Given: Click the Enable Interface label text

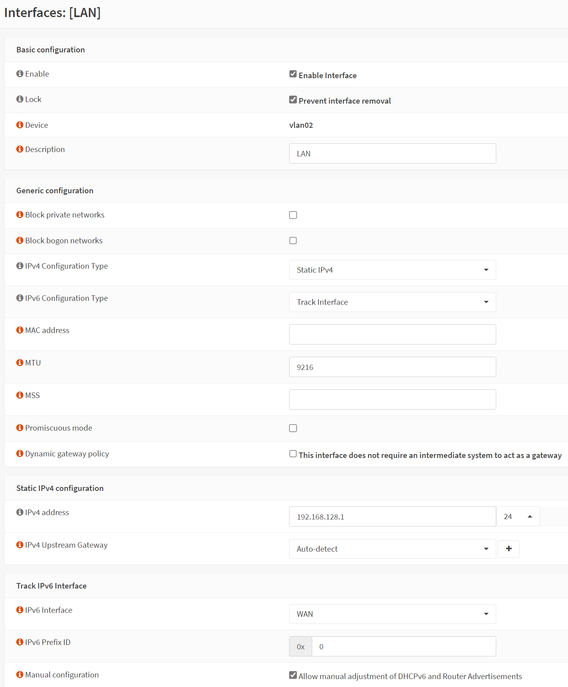Looking at the screenshot, I should coord(328,75).
